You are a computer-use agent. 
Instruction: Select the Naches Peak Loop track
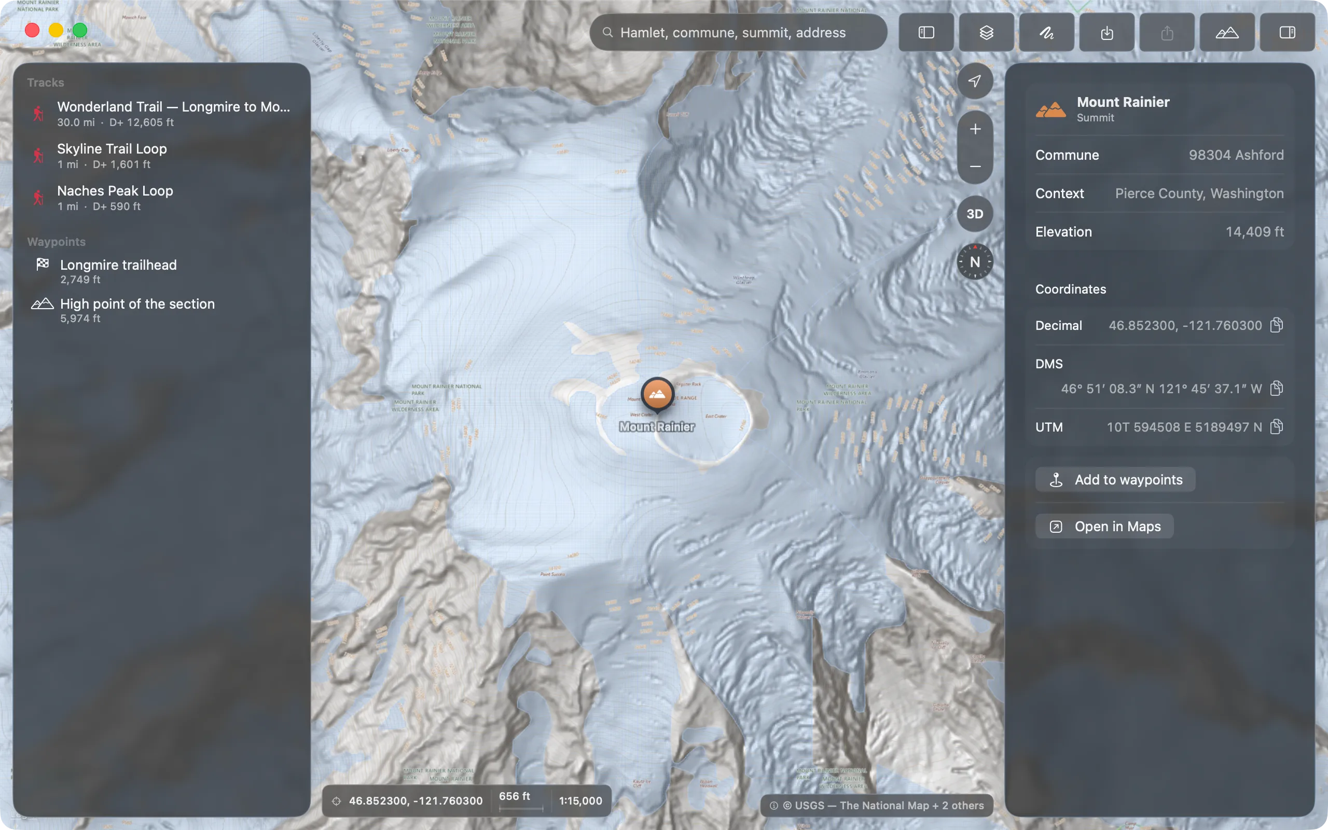pyautogui.click(x=162, y=198)
